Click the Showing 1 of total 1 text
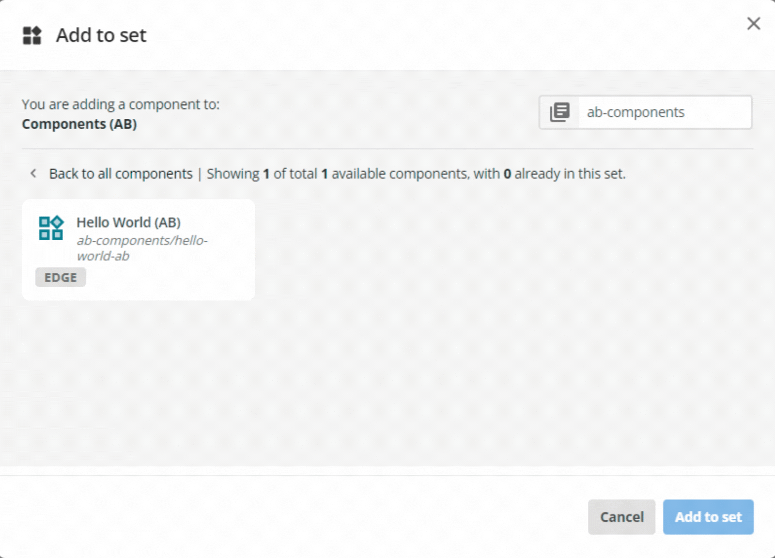Image resolution: width=775 pixels, height=558 pixels. coord(269,174)
